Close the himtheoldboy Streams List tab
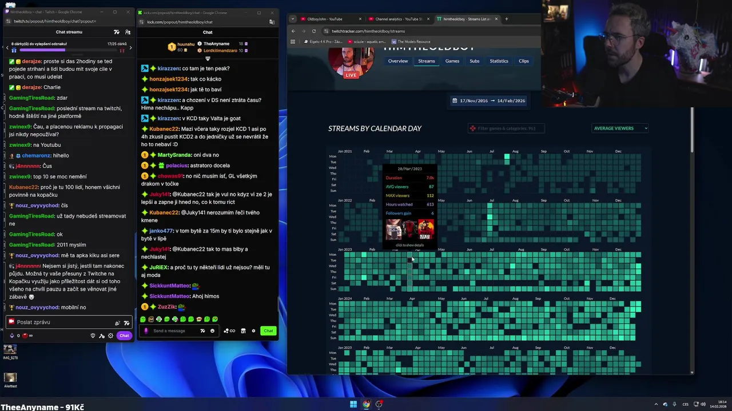The height and width of the screenshot is (411, 732). [496, 19]
